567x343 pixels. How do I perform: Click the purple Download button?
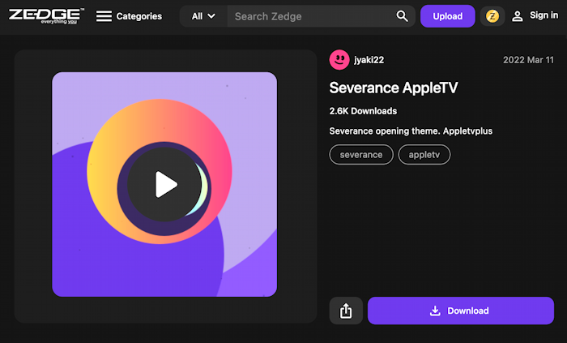[x=461, y=311]
